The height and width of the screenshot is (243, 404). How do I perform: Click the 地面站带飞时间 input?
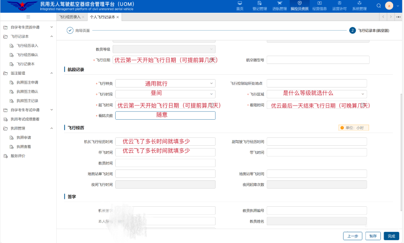tap(317, 174)
